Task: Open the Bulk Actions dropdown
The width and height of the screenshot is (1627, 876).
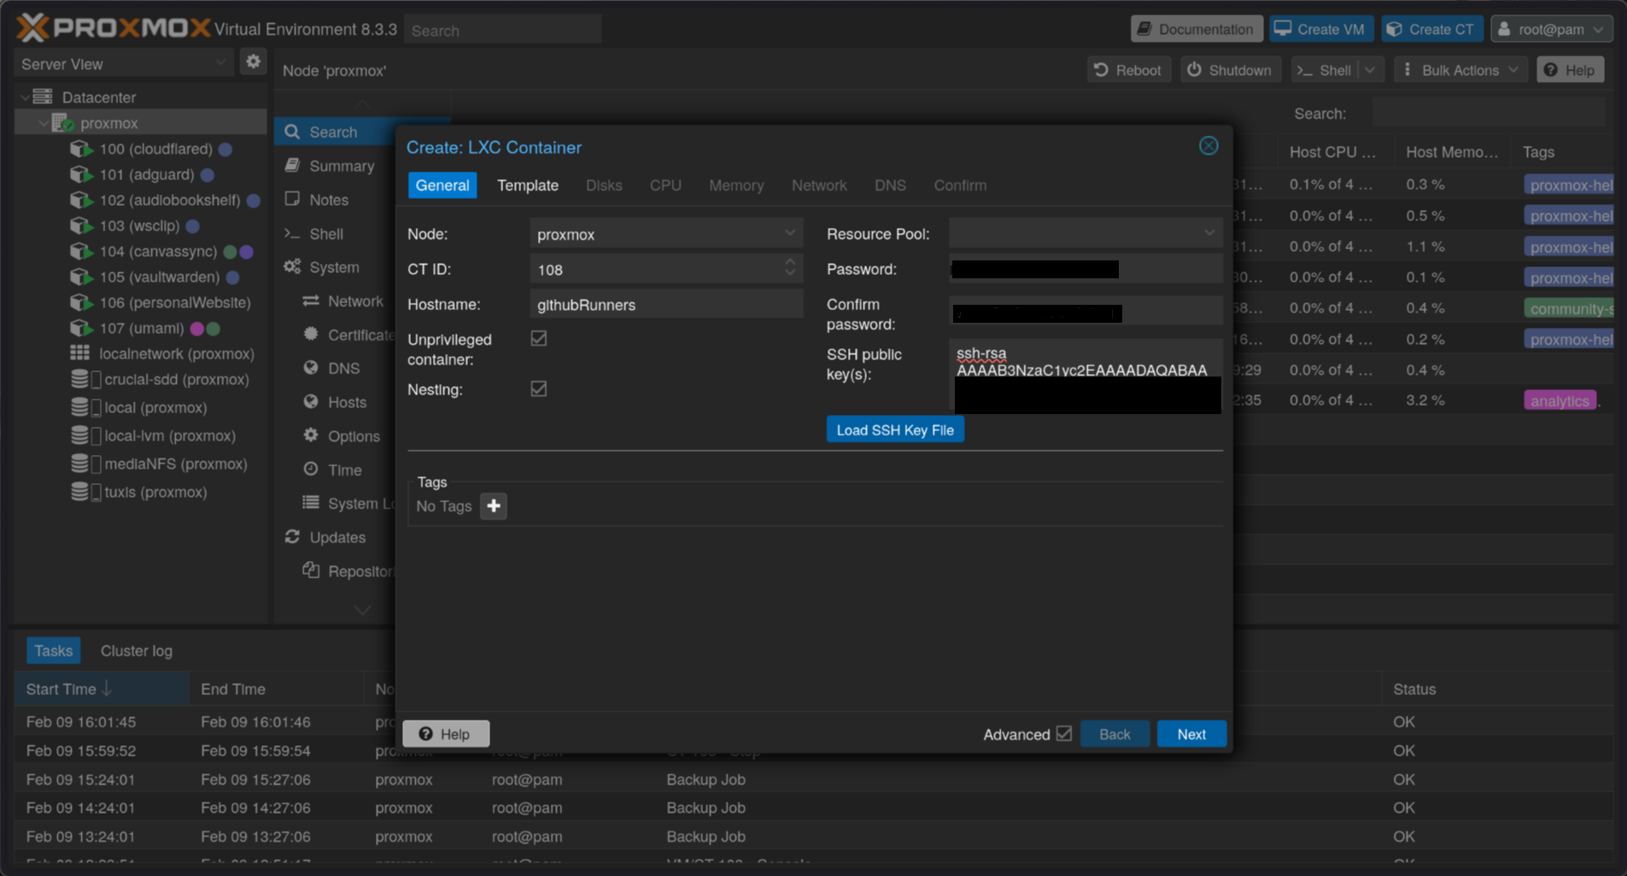Action: 1460,70
